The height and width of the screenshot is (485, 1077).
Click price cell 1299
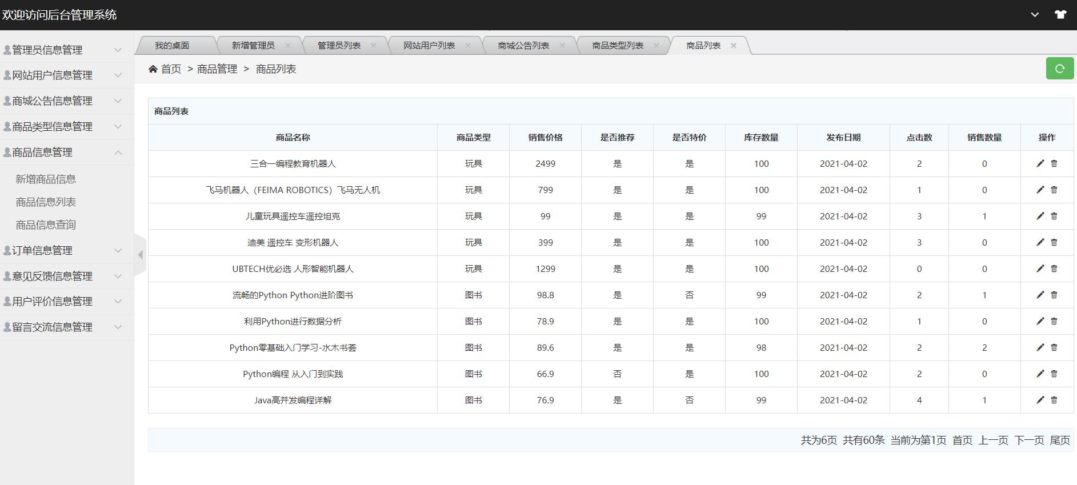coord(545,268)
